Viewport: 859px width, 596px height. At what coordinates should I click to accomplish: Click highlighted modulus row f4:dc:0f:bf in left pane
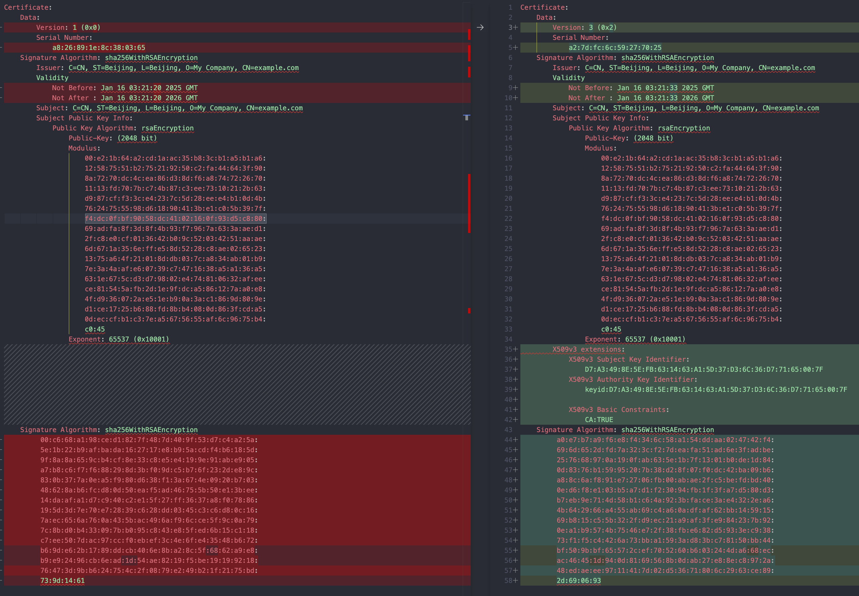pos(176,219)
